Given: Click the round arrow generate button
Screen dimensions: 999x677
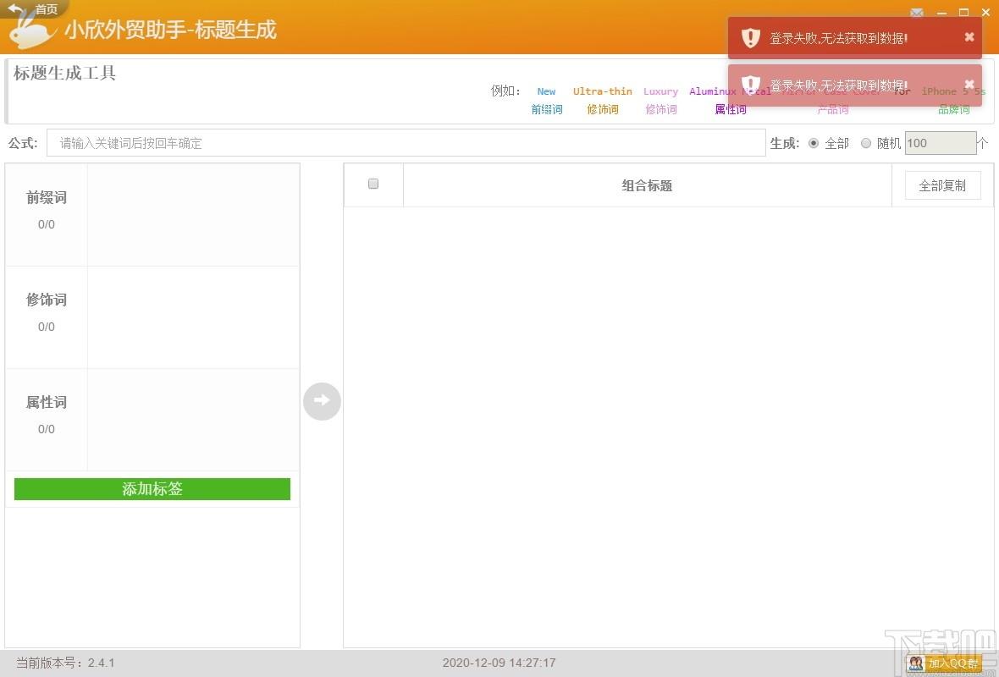Looking at the screenshot, I should pyautogui.click(x=322, y=401).
